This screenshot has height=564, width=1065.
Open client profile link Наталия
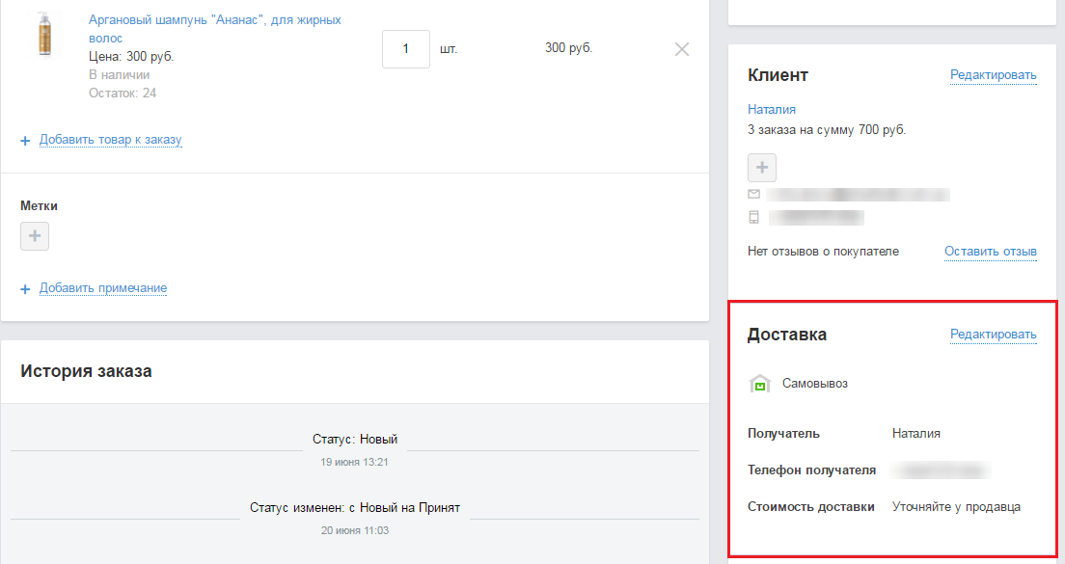pos(771,110)
